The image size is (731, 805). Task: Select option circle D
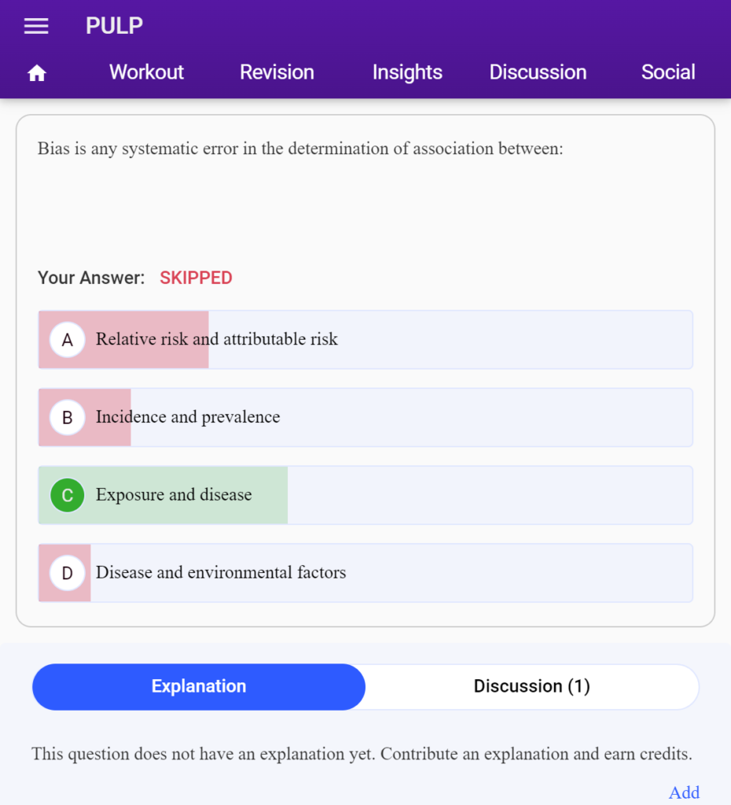point(68,573)
